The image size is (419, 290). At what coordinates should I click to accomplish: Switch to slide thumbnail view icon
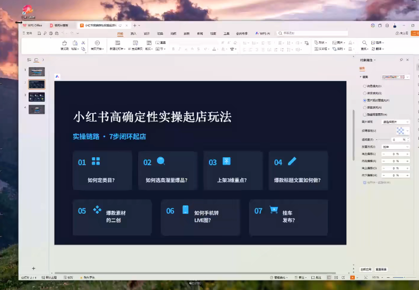37,60
